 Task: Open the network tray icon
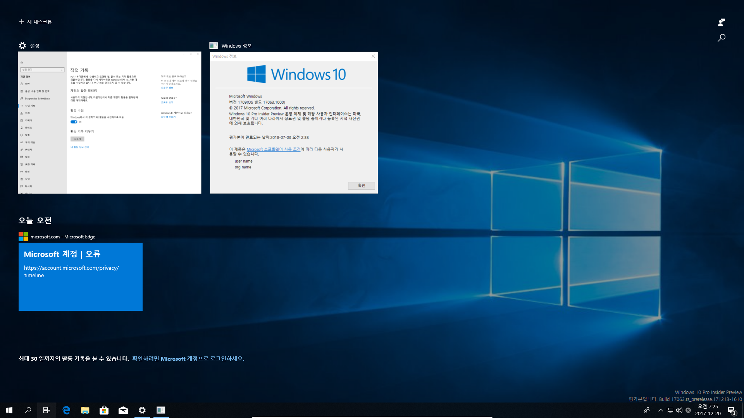point(670,410)
